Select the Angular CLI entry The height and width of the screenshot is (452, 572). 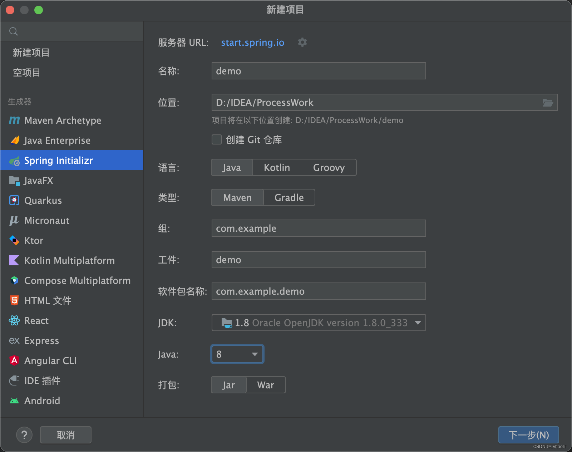point(71,360)
